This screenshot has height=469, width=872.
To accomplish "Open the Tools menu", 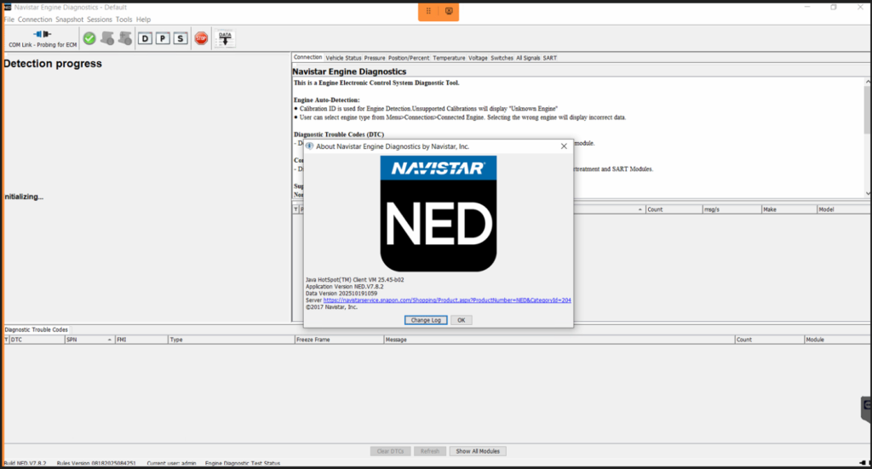I will coord(124,19).
